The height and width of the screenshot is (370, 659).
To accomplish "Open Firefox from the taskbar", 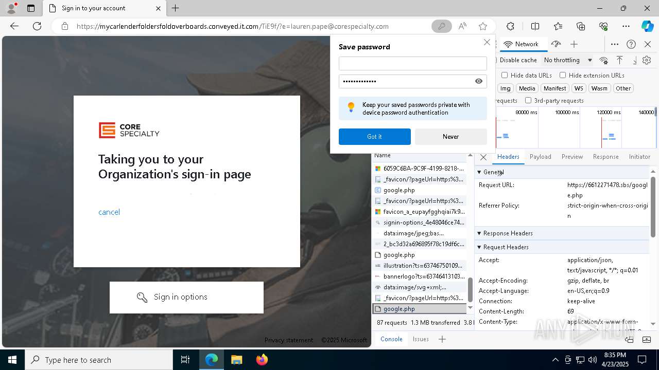I will pos(262,360).
